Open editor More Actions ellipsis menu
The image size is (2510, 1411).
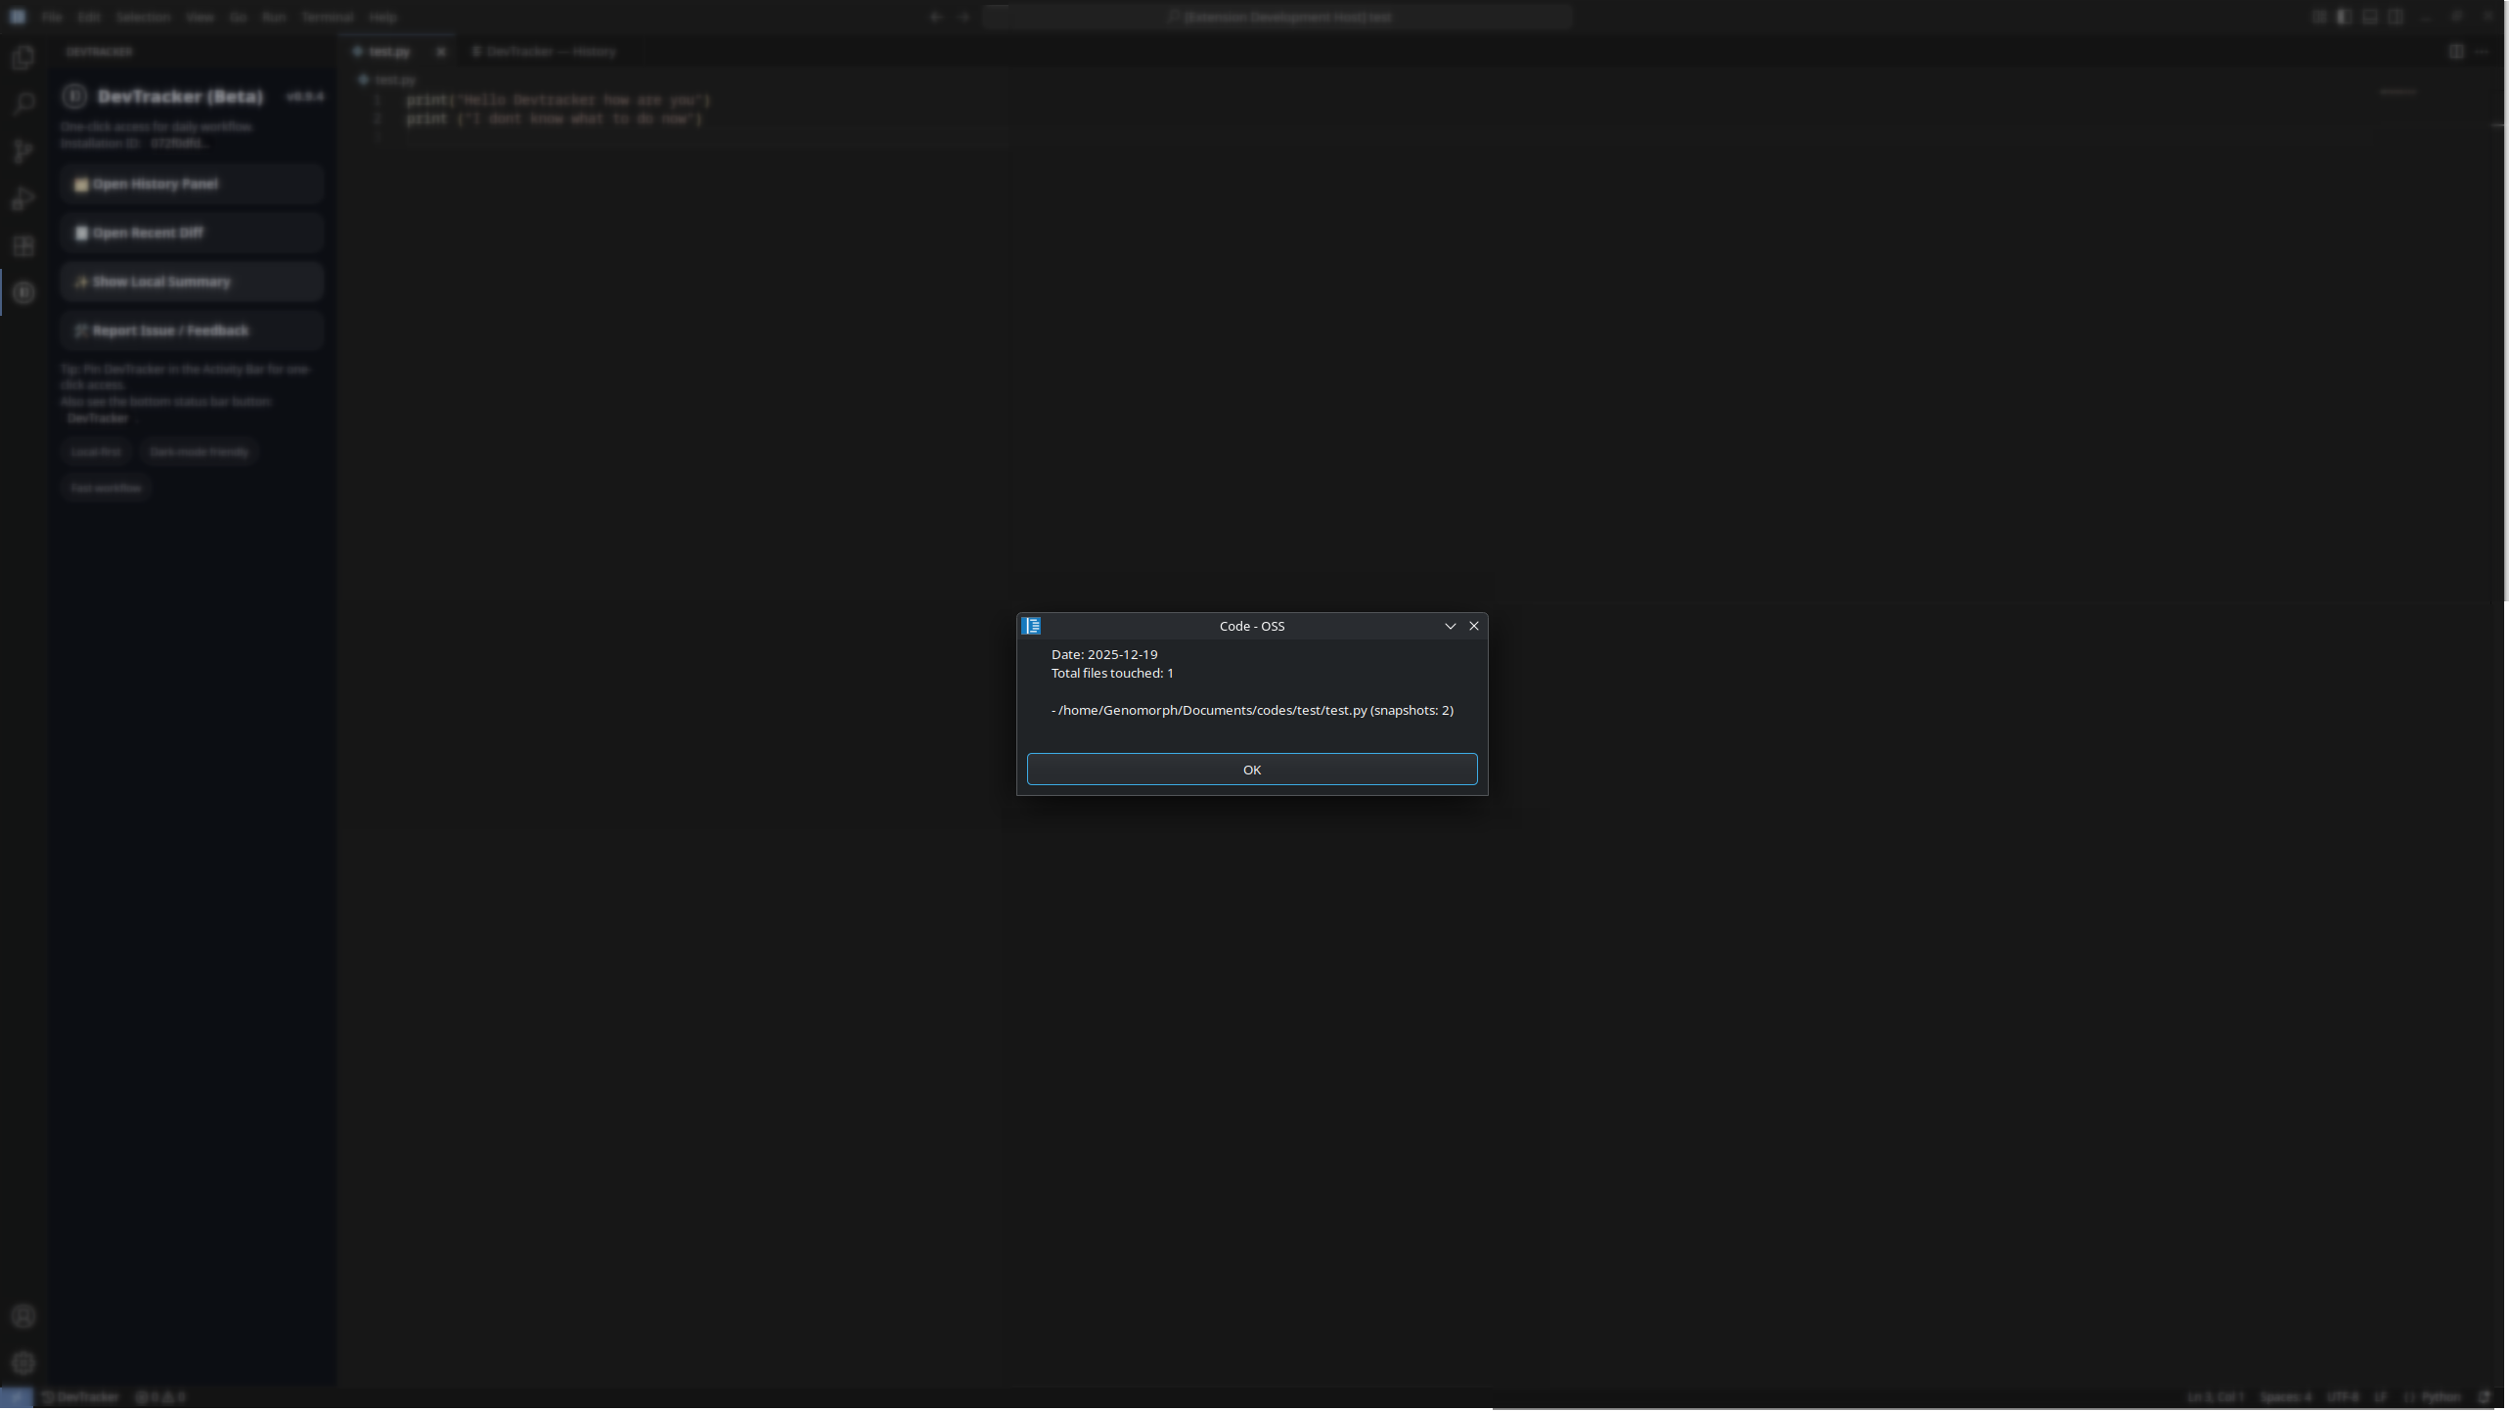tap(2481, 52)
